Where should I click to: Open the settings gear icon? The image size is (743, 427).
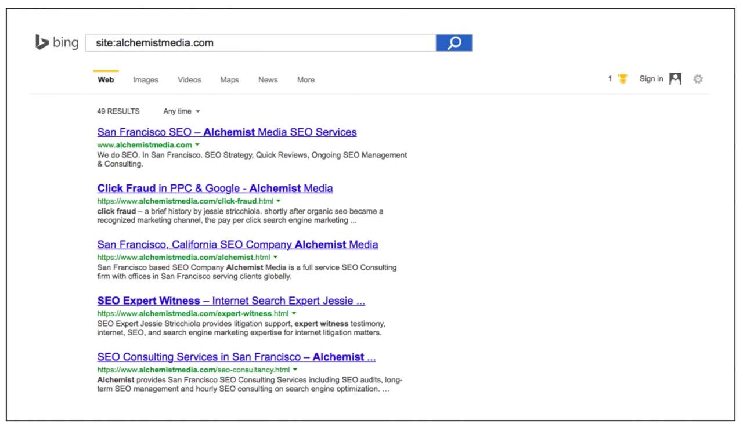698,79
